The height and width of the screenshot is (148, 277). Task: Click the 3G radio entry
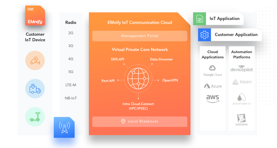coord(71,46)
